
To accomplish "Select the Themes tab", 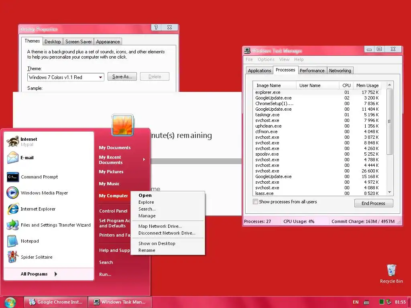I will (32, 41).
